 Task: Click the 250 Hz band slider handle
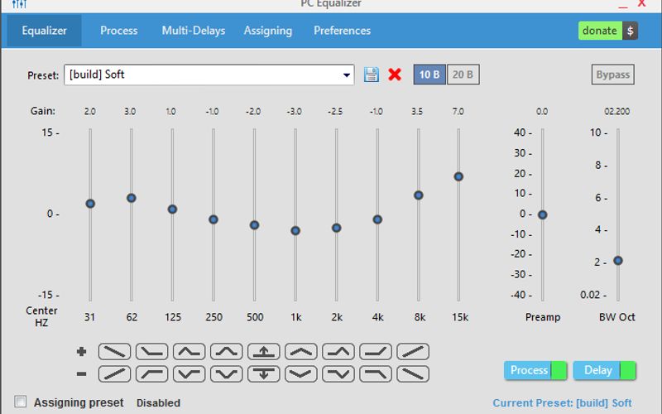pyautogui.click(x=213, y=219)
